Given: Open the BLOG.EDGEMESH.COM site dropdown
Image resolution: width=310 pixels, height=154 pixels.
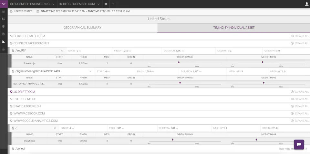Looking at the screenshot, I should pyautogui.click(x=79, y=4).
